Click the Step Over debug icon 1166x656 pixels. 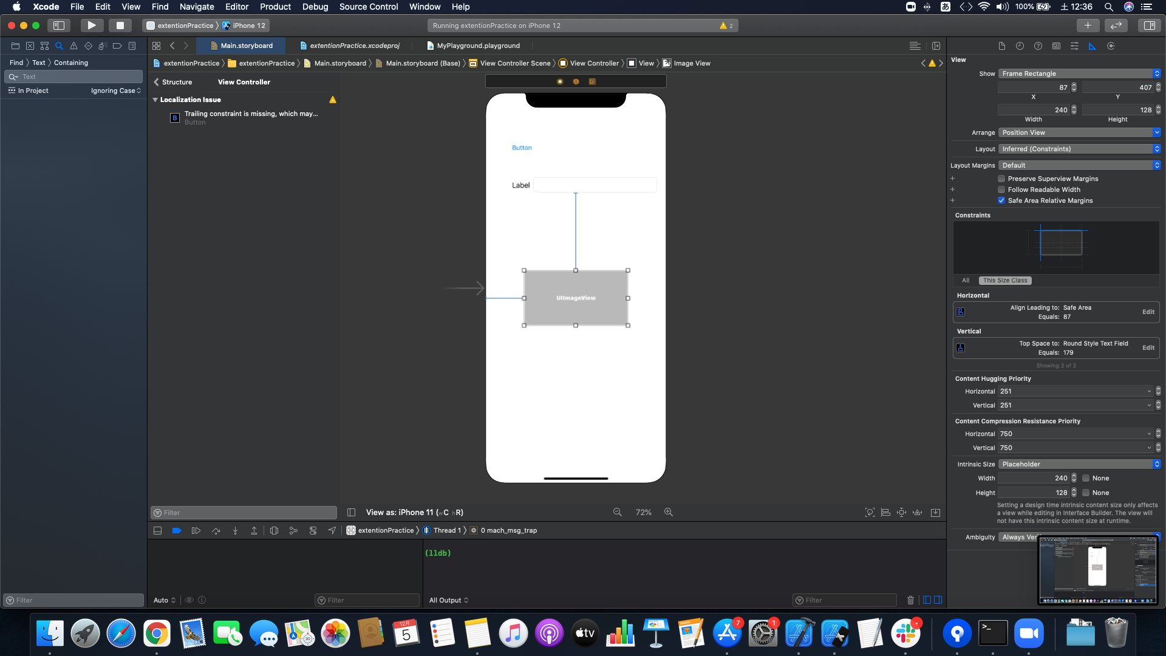(216, 531)
